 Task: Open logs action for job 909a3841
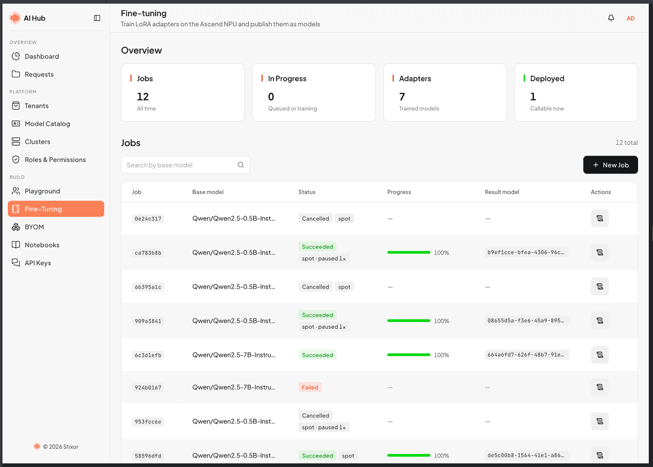point(600,321)
